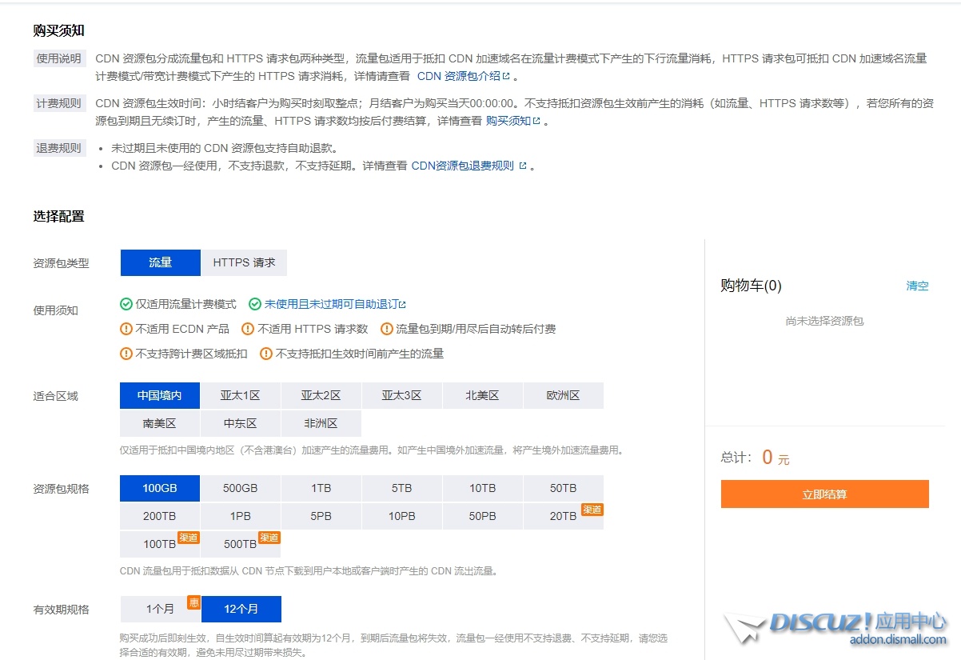The height and width of the screenshot is (660, 961).
Task: Pick the 1个月 validity period
Action: tap(160, 609)
